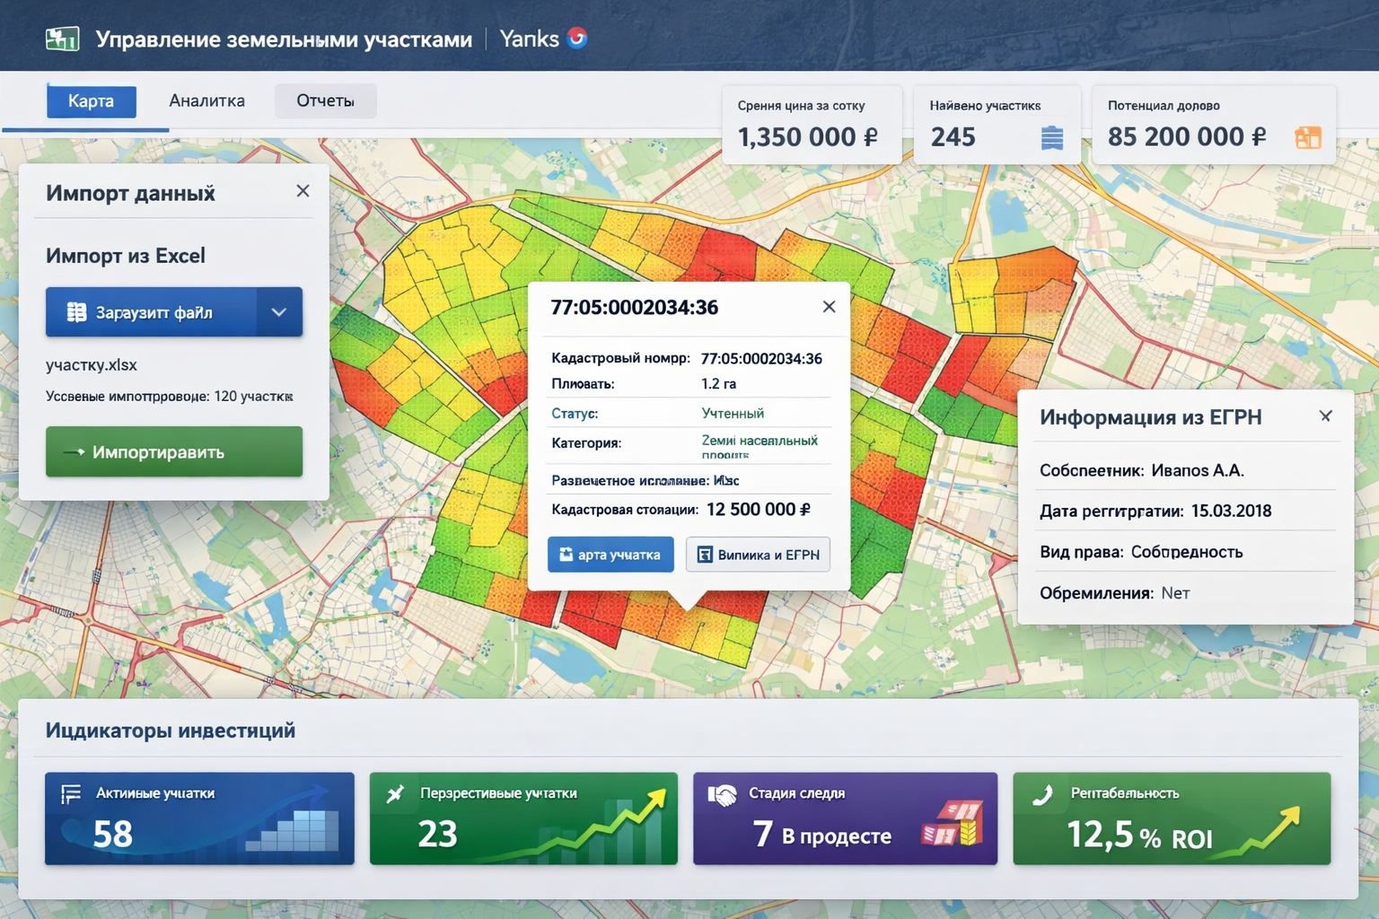The width and height of the screenshot is (1379, 919).
Task: Click the spreadsheet icon on the upload file button
Action: (77, 312)
